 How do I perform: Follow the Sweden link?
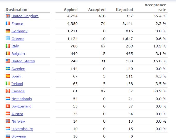point(18,69)
